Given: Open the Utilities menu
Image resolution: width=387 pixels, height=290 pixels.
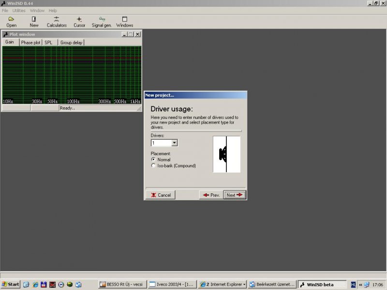Looking at the screenshot, I should 19,11.
